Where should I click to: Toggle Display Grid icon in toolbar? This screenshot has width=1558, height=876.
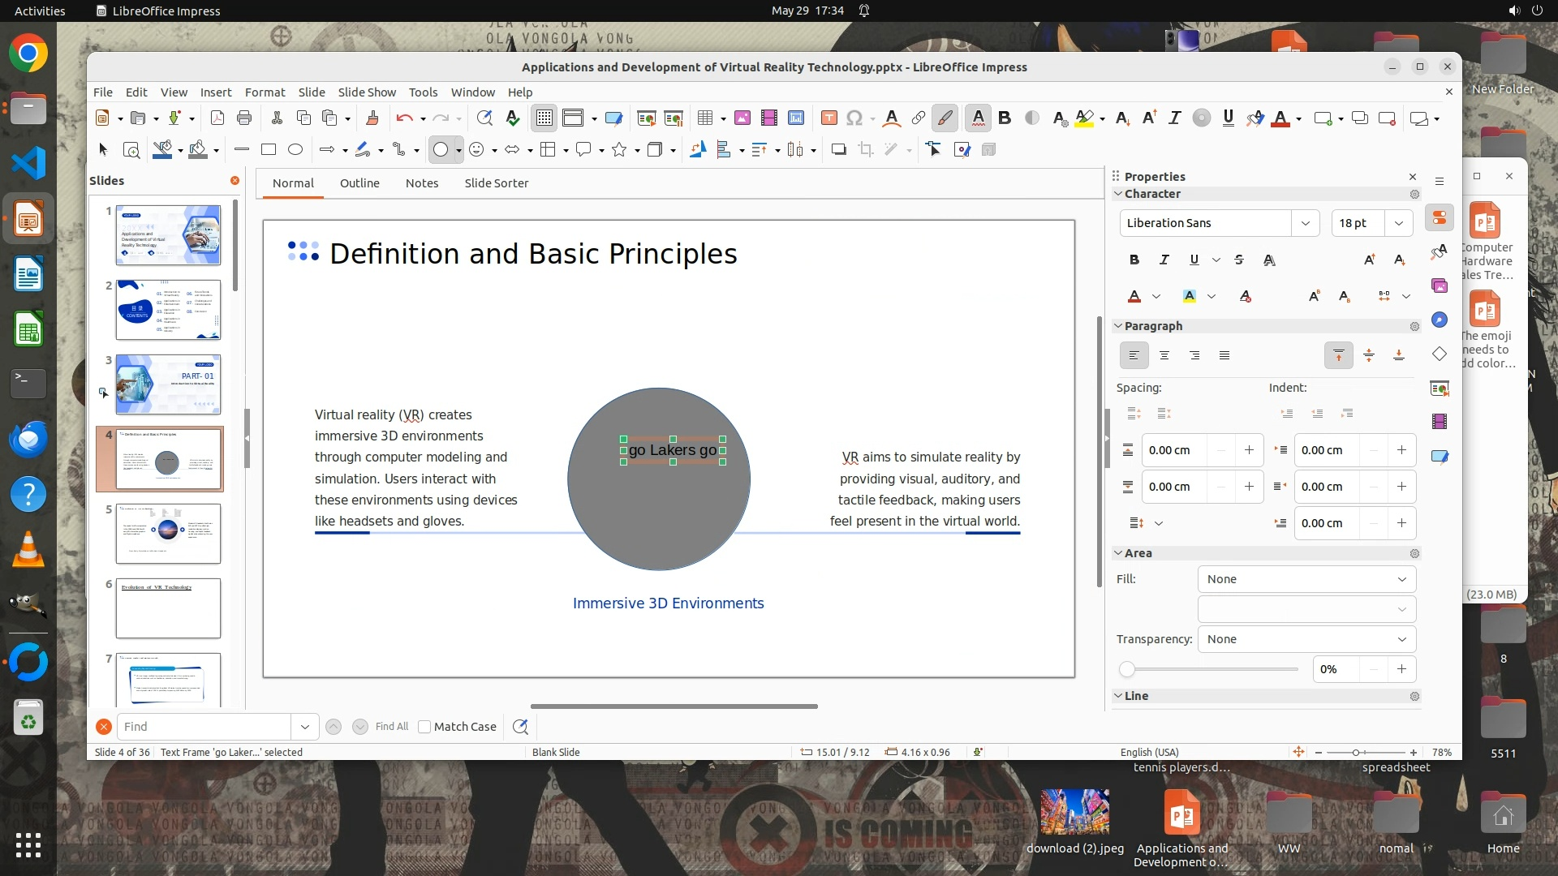[544, 118]
